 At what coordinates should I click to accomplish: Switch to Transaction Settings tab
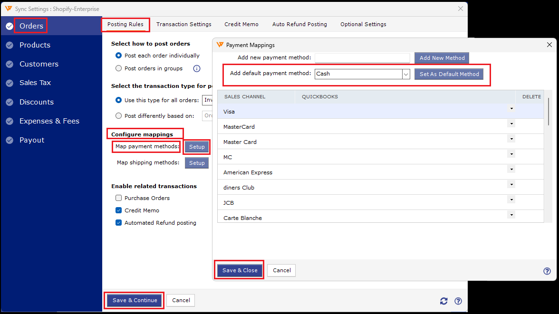[x=183, y=24]
